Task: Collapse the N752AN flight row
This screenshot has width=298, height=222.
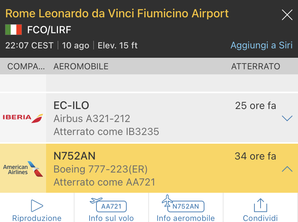Action: click(x=287, y=169)
